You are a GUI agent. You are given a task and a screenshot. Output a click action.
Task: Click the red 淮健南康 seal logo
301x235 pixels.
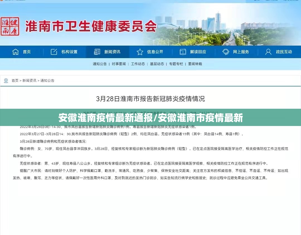coord(10,26)
